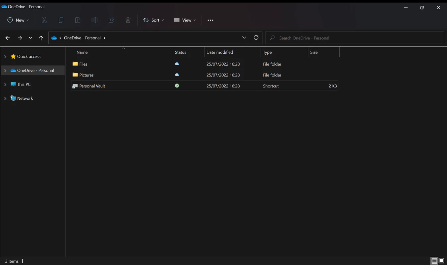Click the Paste clipboard icon
Viewport: 447px width, 265px height.
click(x=78, y=20)
